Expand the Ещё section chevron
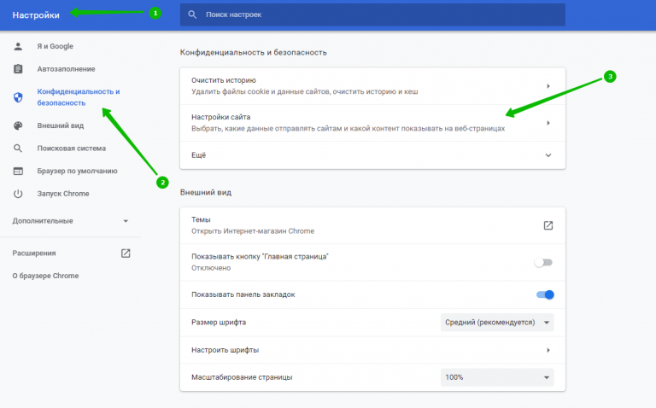The image size is (656, 408). point(548,155)
